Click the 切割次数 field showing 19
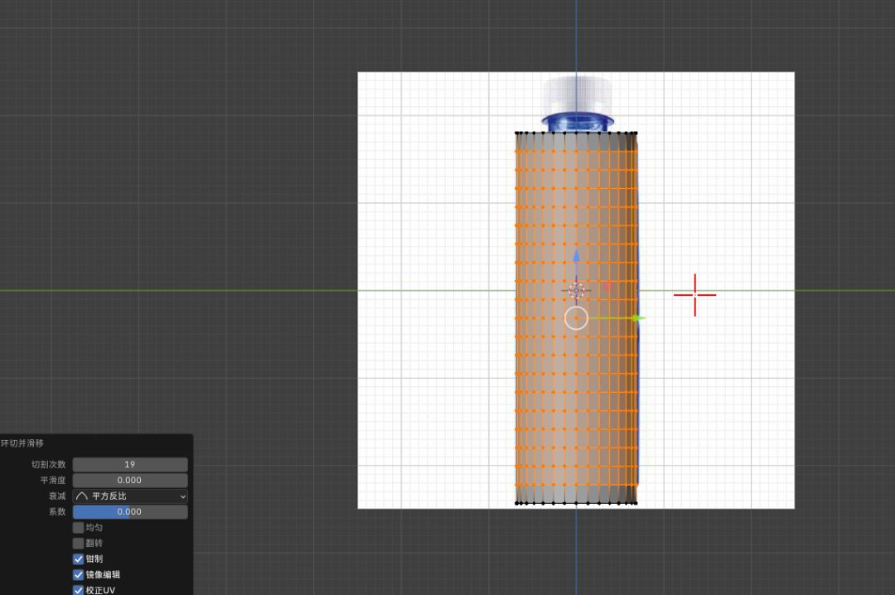The height and width of the screenshot is (595, 895). click(130, 465)
